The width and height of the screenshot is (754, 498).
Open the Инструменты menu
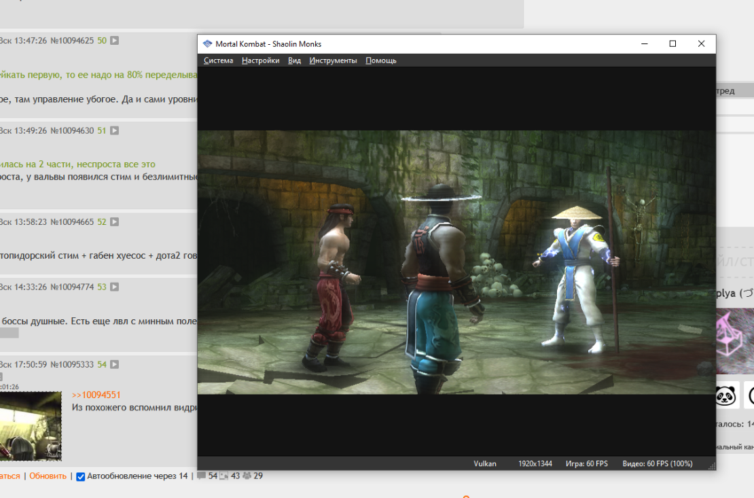point(333,60)
